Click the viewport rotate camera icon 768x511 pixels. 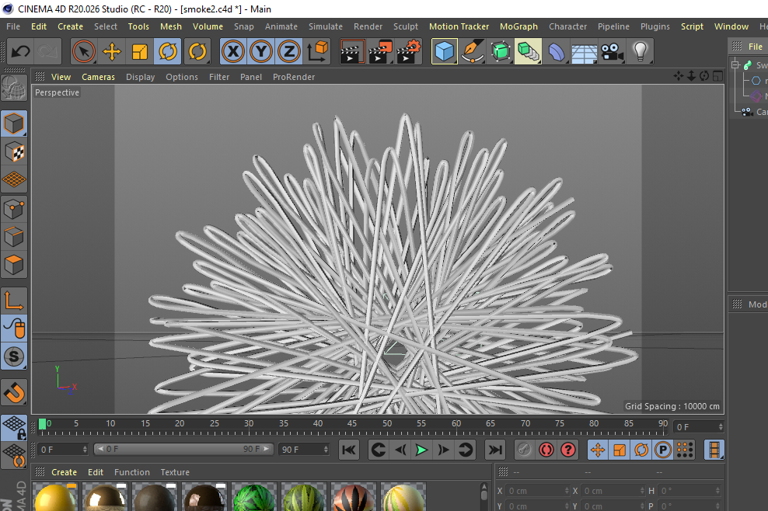(x=704, y=76)
